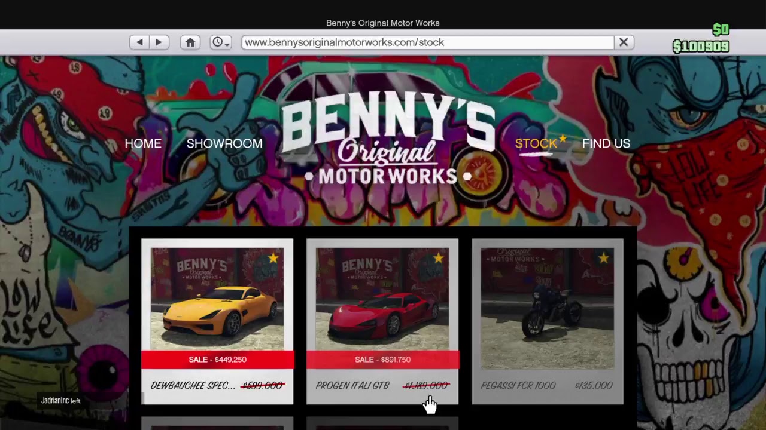This screenshot has width=766, height=430.
Task: Click the star badge on Pegassi FCR card
Action: 604,258
